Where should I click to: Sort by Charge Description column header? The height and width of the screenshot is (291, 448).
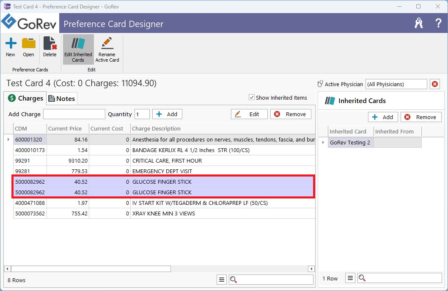tap(223, 129)
